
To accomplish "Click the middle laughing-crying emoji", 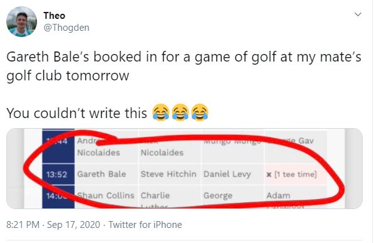I will [x=180, y=112].
